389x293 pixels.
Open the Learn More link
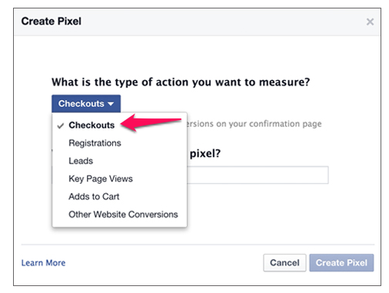click(43, 263)
